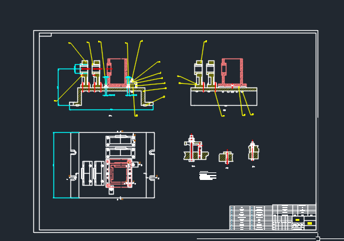Select the yellow leader line above the side view
Screen dimensions: 344x241
[x=203, y=52]
